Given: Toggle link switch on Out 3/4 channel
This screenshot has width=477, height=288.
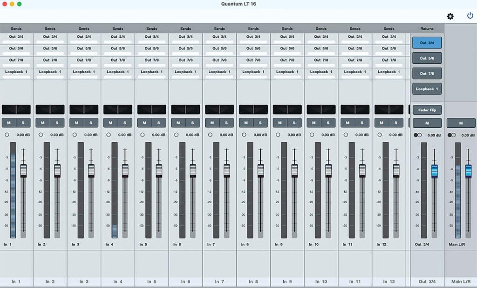Looking at the screenshot, I should [418, 135].
